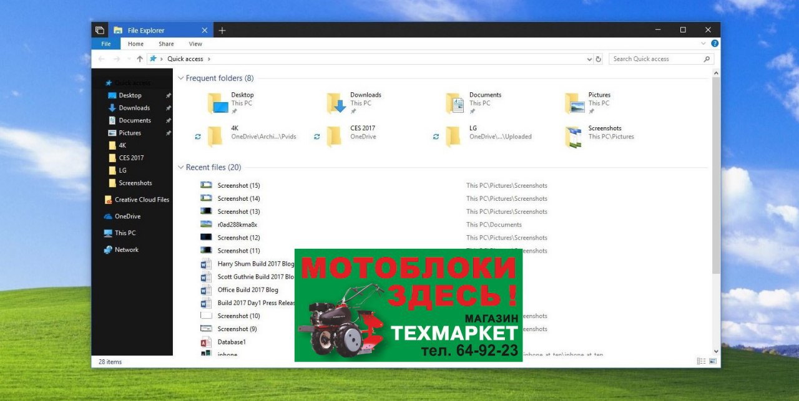
Task: Open the 4K OneDrive folder icon
Action: [x=215, y=136]
